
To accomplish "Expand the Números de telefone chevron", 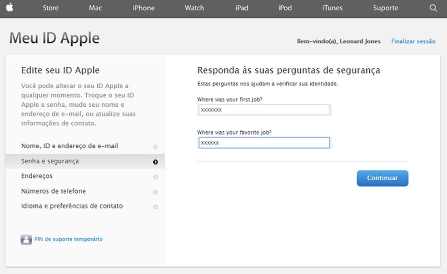I will [155, 191].
